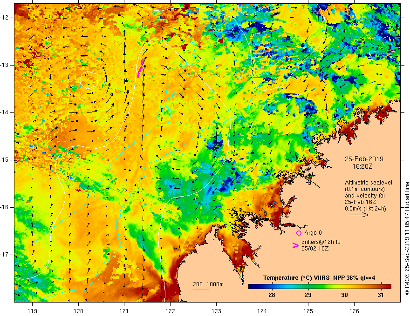This screenshot has width=410, height=316.
Task: Click the 'Temperature (°C) VIIRS_NPP 36% ql>=4' title
Action: click(319, 278)
